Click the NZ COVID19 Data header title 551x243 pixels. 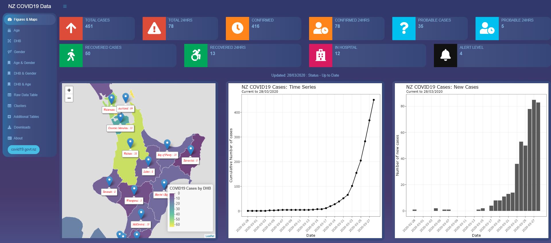click(30, 6)
